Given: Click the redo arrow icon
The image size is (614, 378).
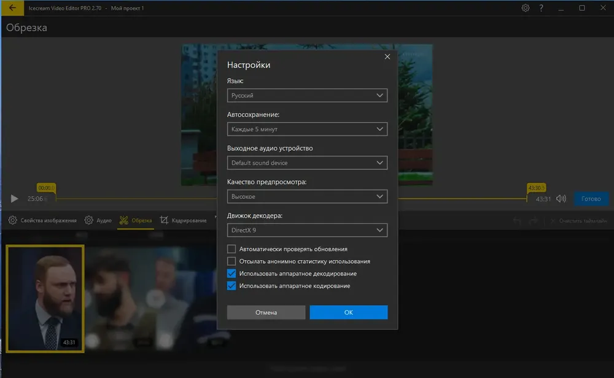Looking at the screenshot, I should click(x=534, y=221).
